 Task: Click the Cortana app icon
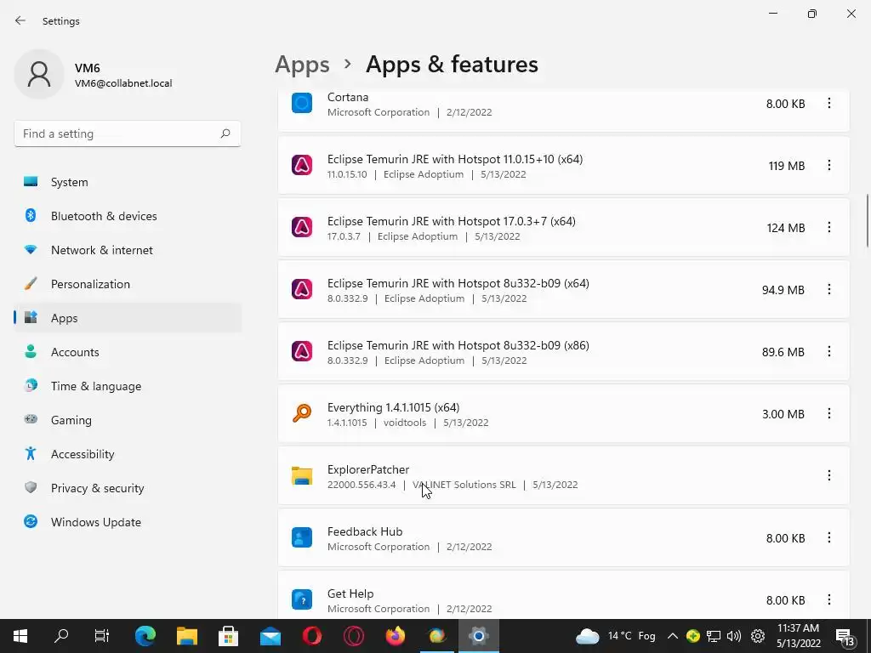[x=302, y=103]
